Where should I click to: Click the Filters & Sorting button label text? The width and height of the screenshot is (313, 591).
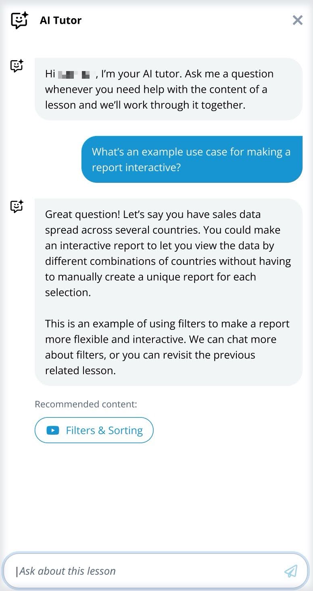coord(104,430)
